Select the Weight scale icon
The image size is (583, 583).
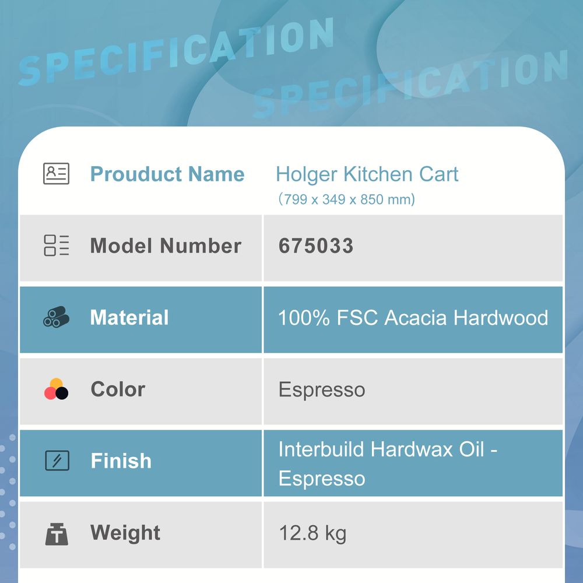[57, 533]
